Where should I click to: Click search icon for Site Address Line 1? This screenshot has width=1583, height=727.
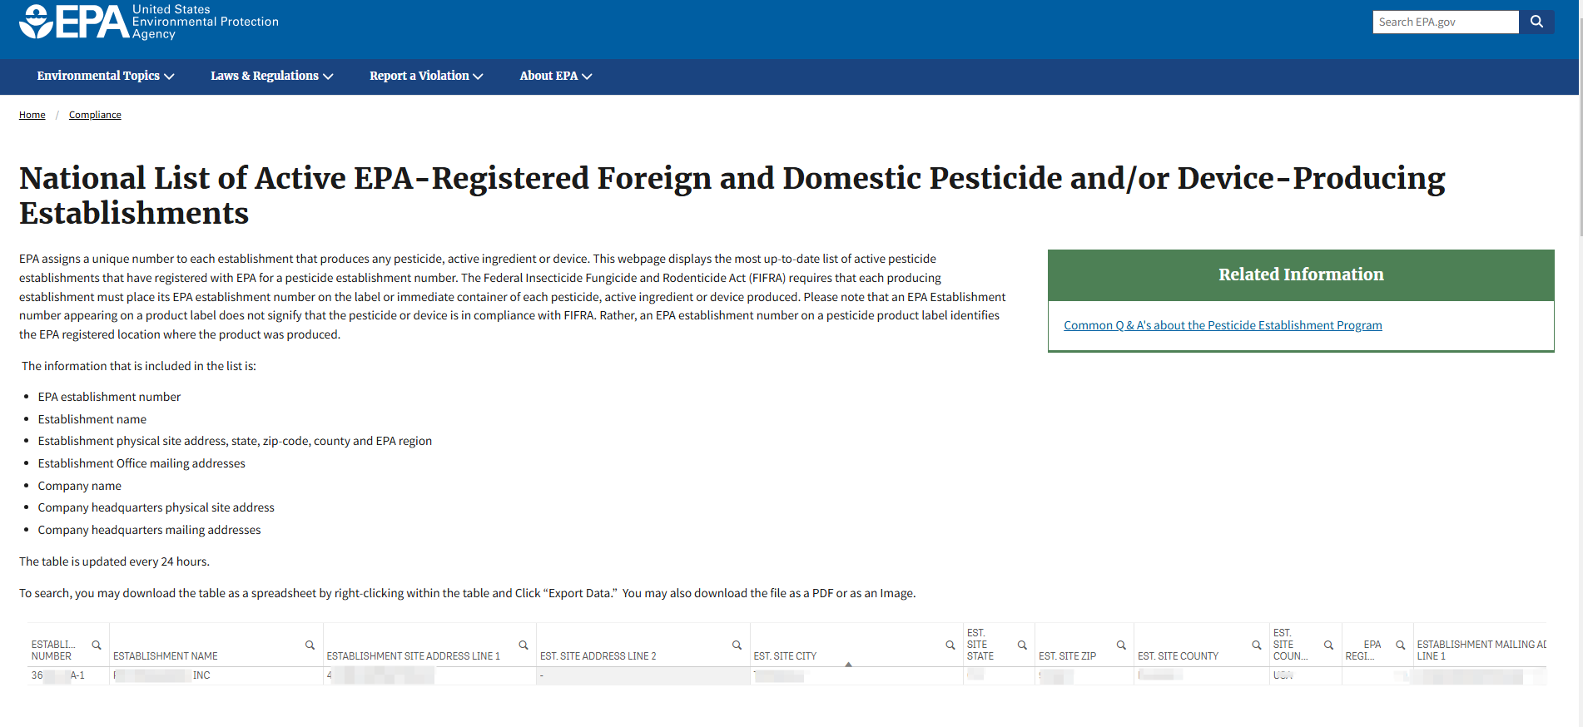tap(524, 645)
